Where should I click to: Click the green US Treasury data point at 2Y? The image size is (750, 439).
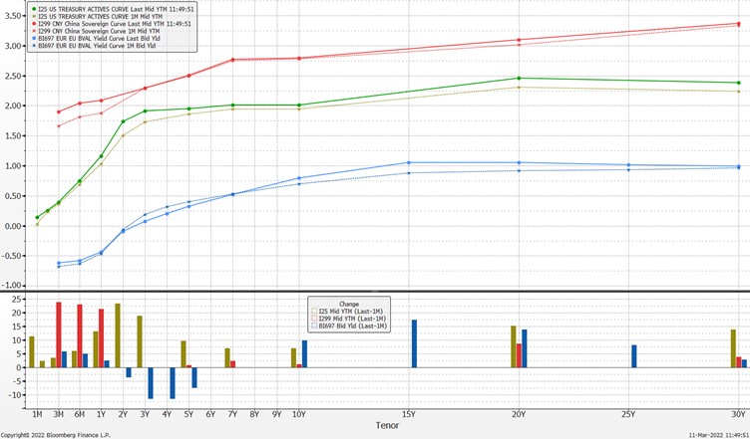tap(124, 121)
